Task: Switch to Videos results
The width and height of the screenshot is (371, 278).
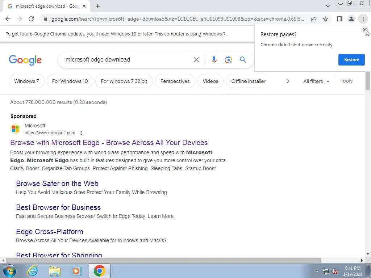Action: [x=210, y=81]
